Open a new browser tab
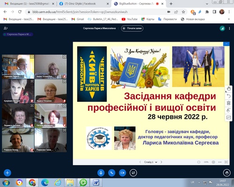Image resolution: width=234 pixels, height=187 pixels. click(x=171, y=4)
